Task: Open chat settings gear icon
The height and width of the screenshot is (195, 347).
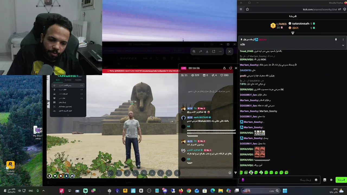Action: [331, 180]
